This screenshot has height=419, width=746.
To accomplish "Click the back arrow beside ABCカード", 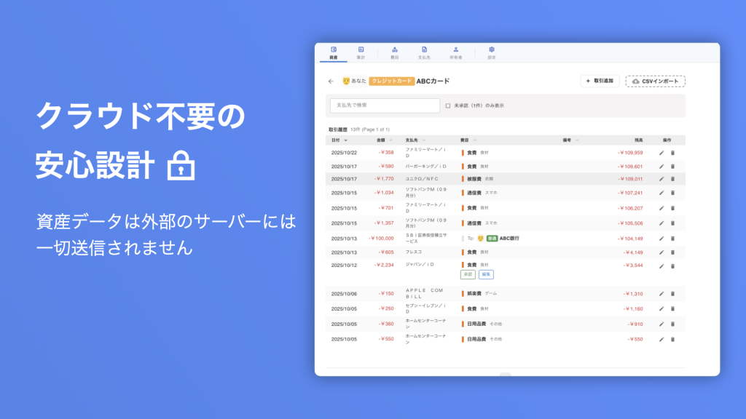I will point(331,81).
